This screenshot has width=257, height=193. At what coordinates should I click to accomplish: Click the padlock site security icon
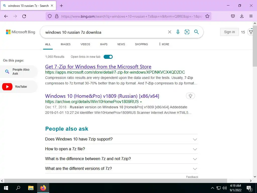click(57, 16)
